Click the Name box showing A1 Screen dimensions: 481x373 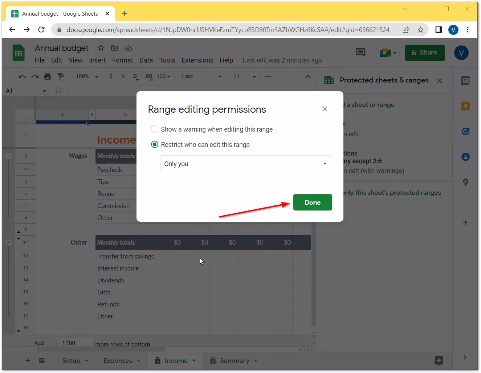pyautogui.click(x=22, y=90)
